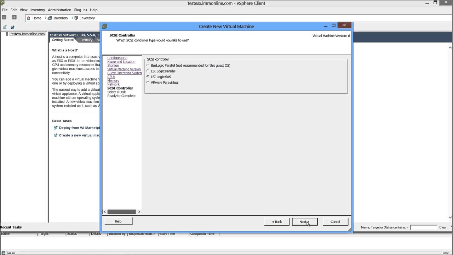Click the Tasks icon in status bar
Image resolution: width=453 pixels, height=255 pixels.
[3, 253]
